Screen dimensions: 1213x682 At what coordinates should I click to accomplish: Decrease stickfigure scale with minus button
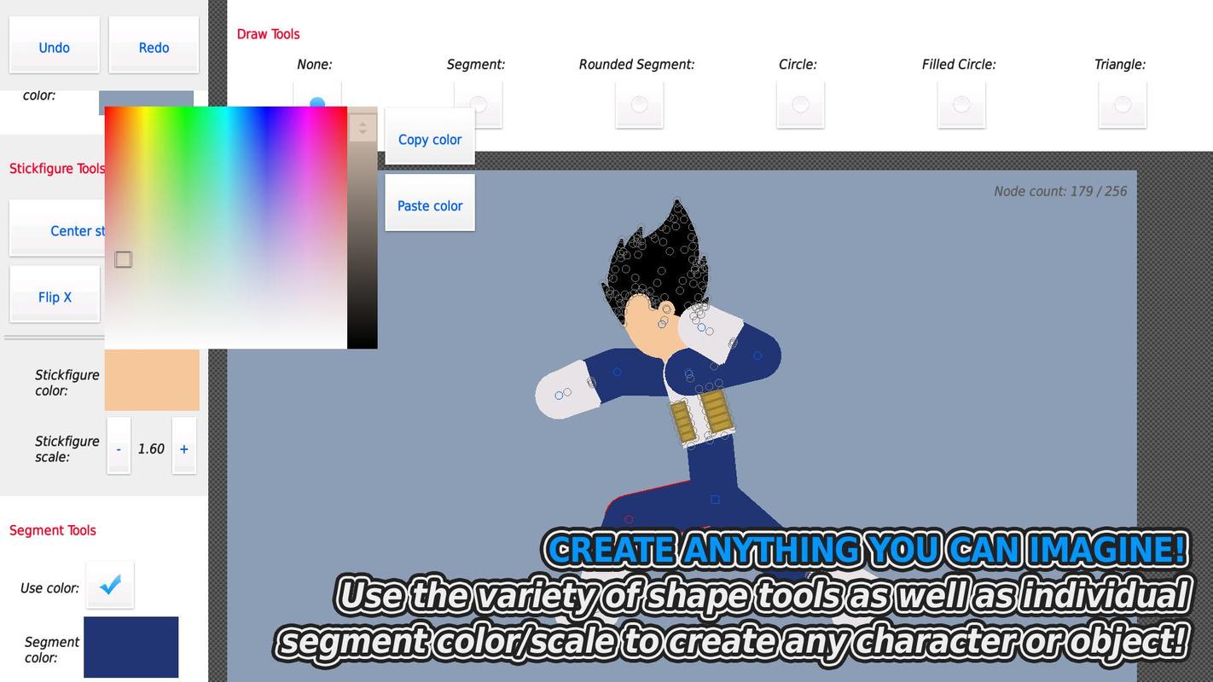tap(119, 448)
